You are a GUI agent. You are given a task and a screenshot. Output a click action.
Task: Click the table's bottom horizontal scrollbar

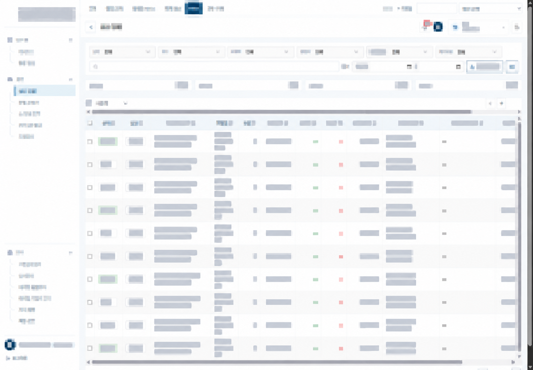277,362
